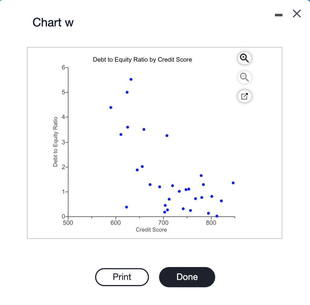The height and width of the screenshot is (305, 310).
Task: Click the Credit Score axis label
Action: (151, 230)
